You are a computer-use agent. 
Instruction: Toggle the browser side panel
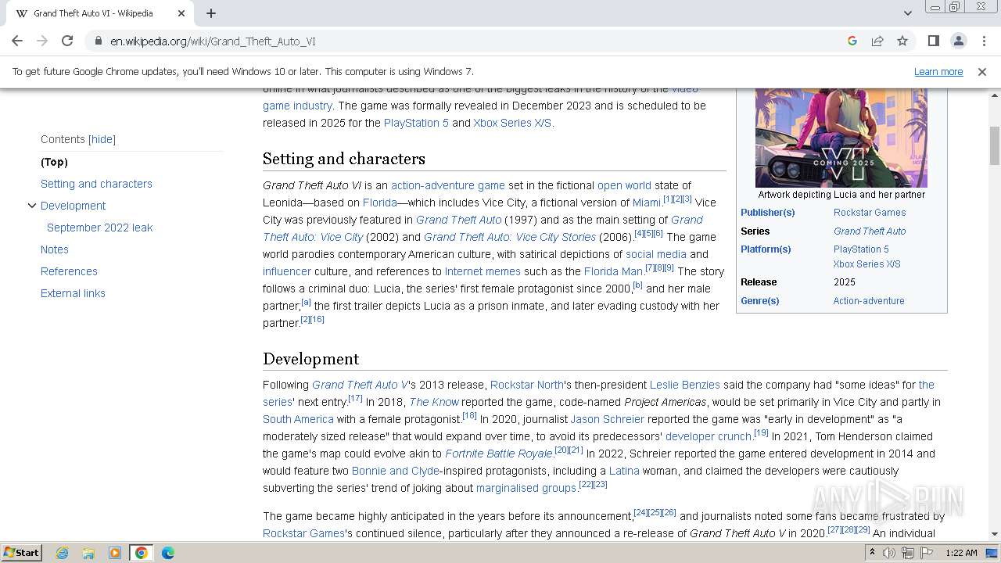click(x=933, y=41)
